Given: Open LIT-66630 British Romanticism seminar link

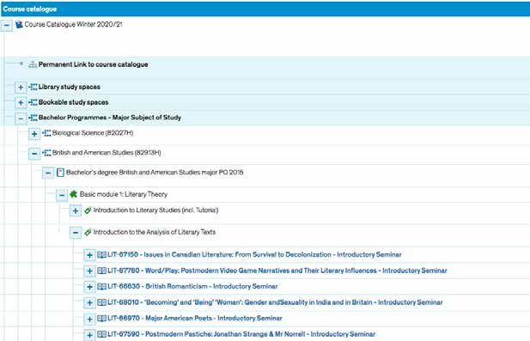Looking at the screenshot, I should [x=192, y=286].
